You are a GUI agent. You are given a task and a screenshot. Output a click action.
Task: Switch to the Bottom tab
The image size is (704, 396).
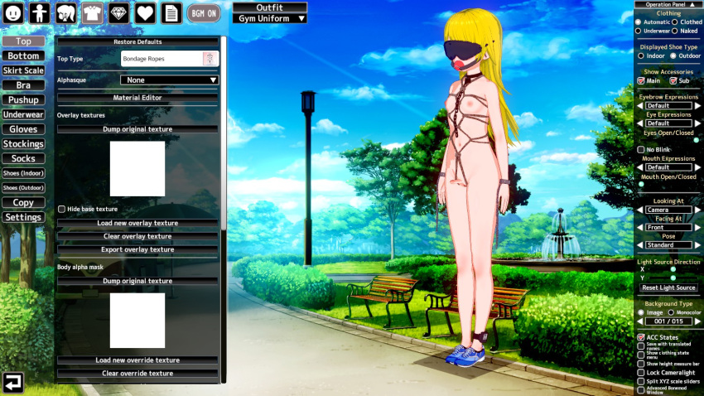[23, 56]
